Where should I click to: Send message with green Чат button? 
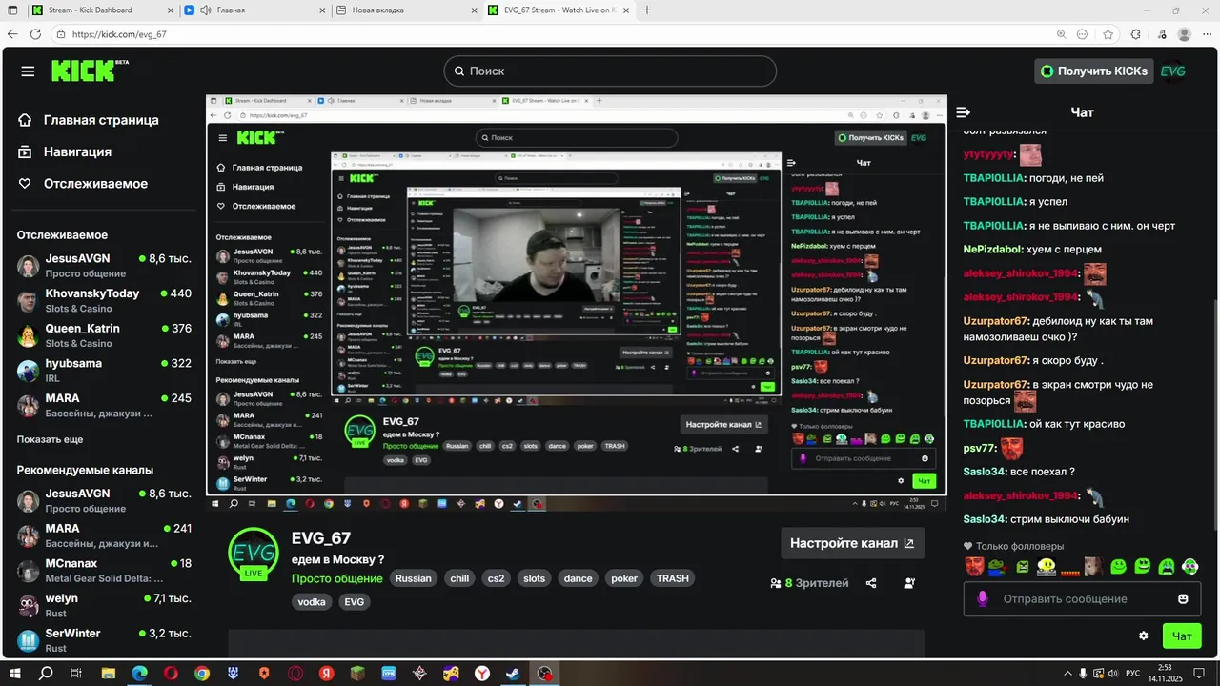click(x=1182, y=636)
